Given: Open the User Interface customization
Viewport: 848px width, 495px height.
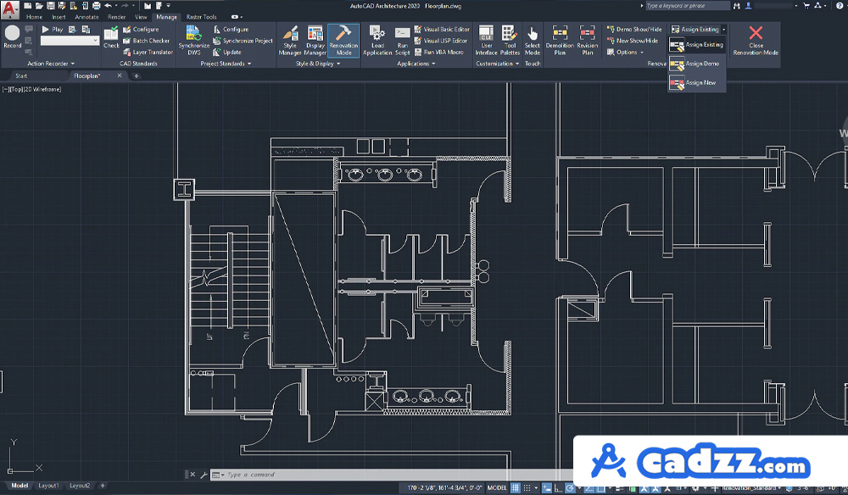Looking at the screenshot, I should point(486,40).
